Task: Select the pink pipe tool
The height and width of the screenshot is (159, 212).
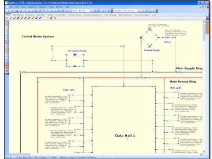Action: pyautogui.click(x=25, y=18)
